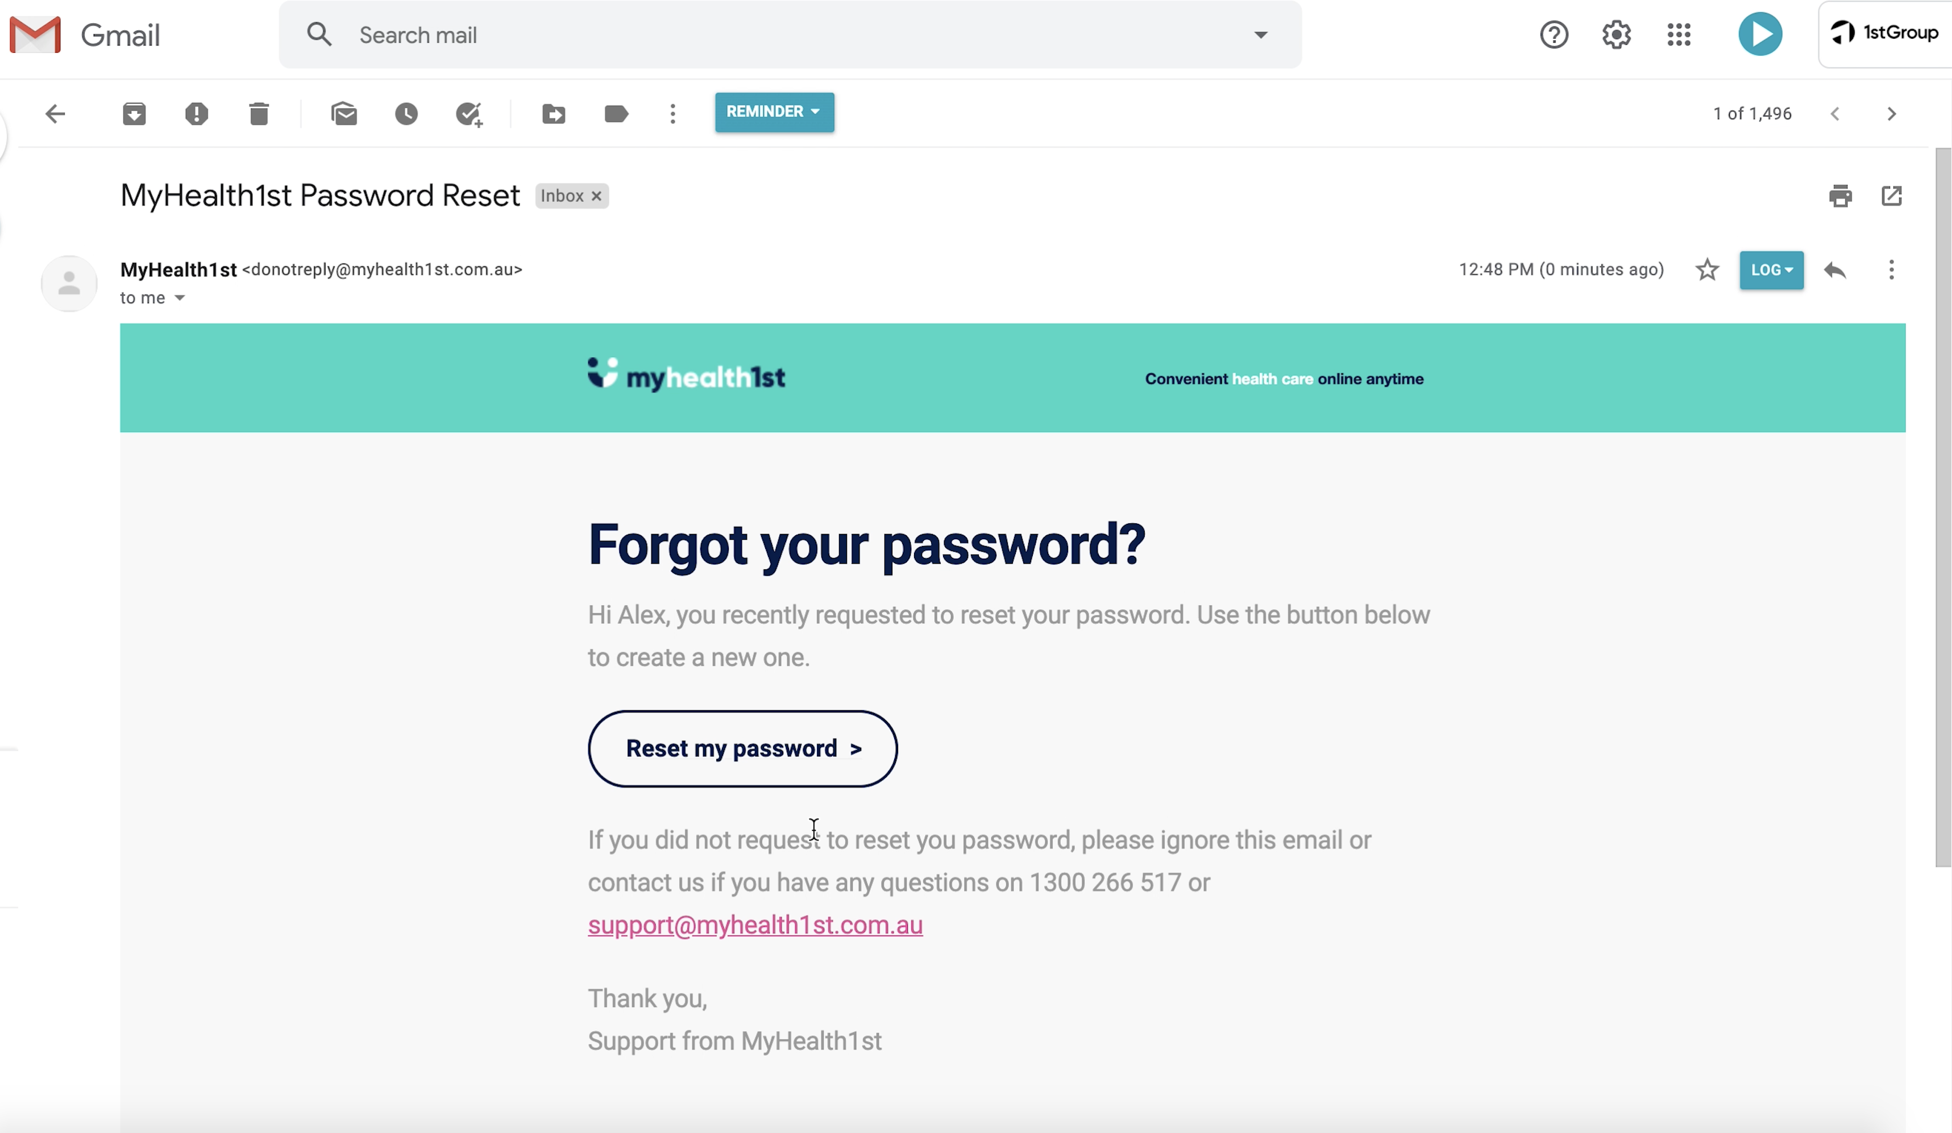Show search options dropdown arrow
Viewport: 1952px width, 1133px height.
click(x=1261, y=35)
